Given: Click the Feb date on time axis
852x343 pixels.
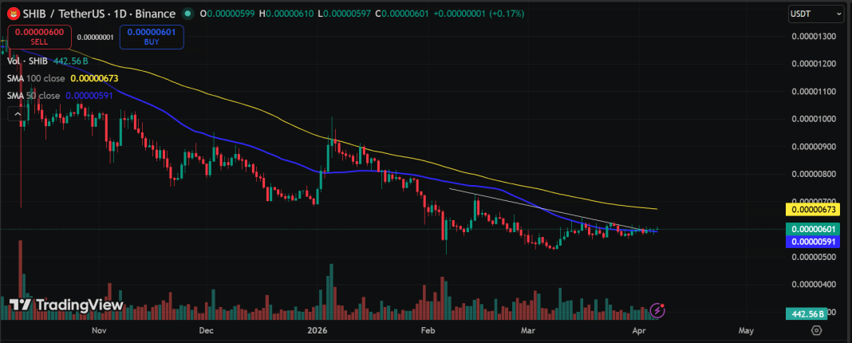Looking at the screenshot, I should [428, 330].
